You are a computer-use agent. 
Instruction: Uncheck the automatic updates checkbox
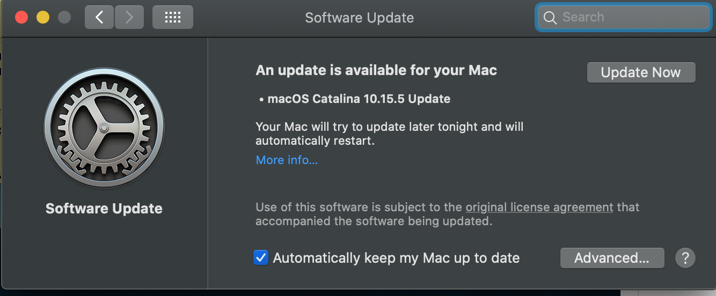click(x=261, y=258)
